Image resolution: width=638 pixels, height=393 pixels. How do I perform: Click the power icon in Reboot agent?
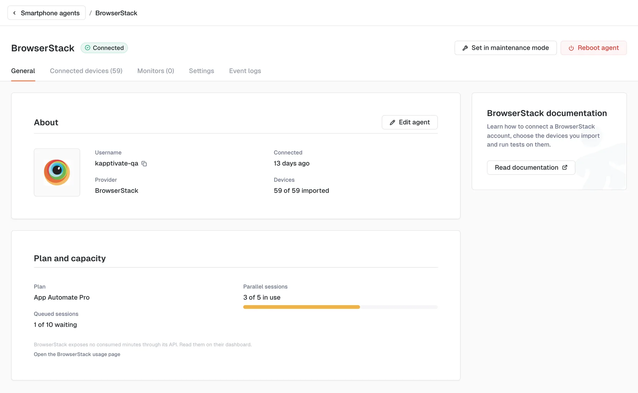pos(571,48)
